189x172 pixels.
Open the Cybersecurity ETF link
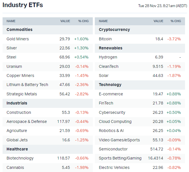[112, 112]
